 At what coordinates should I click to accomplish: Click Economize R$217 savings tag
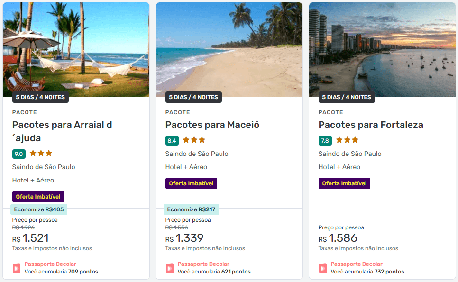192,209
